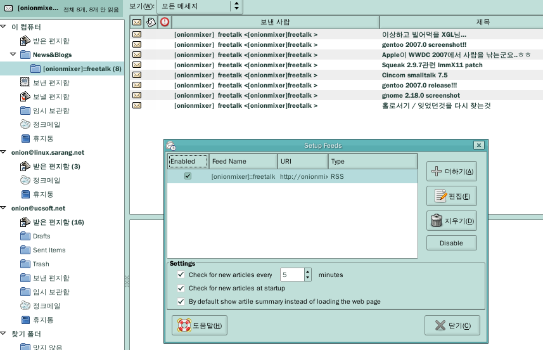Uncheck show article summary by default option
Viewport: 543px width, 350px height.
pos(181,302)
